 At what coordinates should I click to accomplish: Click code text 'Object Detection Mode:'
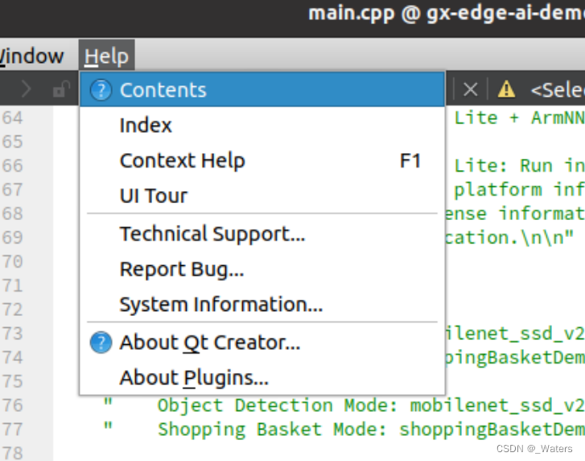tap(278, 405)
